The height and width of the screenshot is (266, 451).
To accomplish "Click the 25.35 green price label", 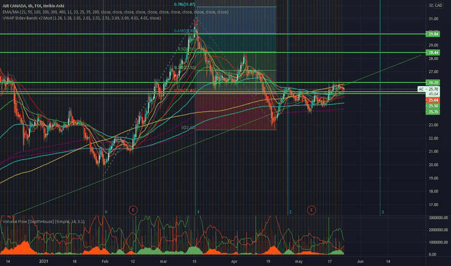I will [433, 112].
